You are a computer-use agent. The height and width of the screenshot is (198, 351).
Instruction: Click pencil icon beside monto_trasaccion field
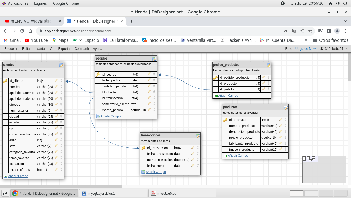193,160
